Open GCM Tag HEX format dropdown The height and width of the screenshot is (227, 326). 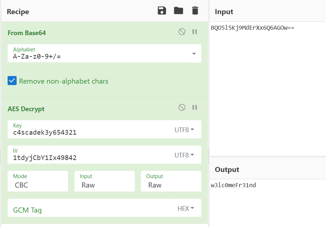pyautogui.click(x=186, y=208)
